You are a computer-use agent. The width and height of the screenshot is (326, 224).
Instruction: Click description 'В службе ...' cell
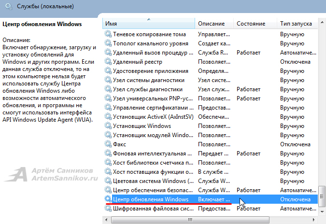[213, 172]
